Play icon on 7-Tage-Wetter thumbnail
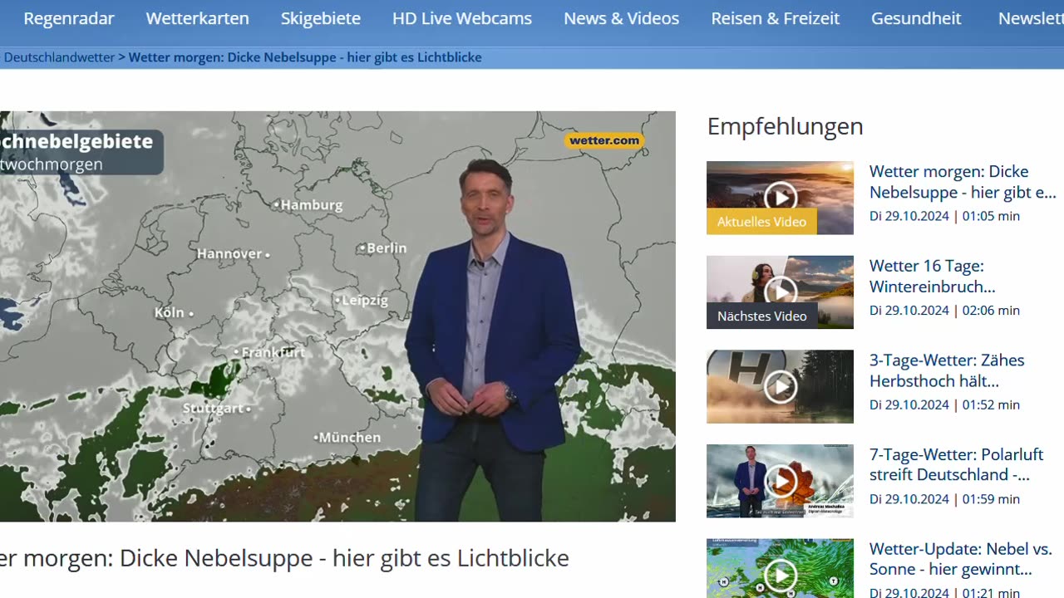This screenshot has height=598, width=1064. click(x=781, y=481)
